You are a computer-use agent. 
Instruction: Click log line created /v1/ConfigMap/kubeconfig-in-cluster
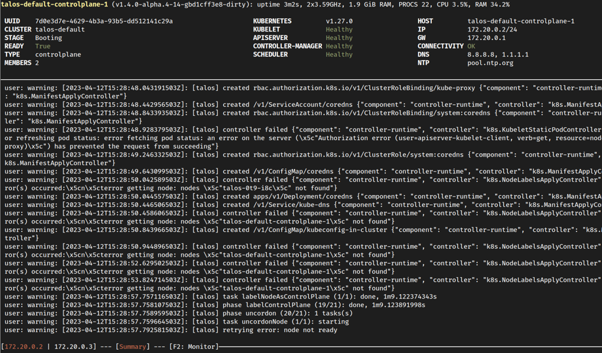(303, 234)
